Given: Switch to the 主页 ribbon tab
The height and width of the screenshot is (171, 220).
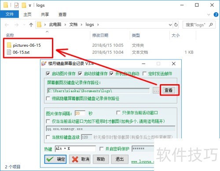Looking at the screenshot, I should point(27,15).
